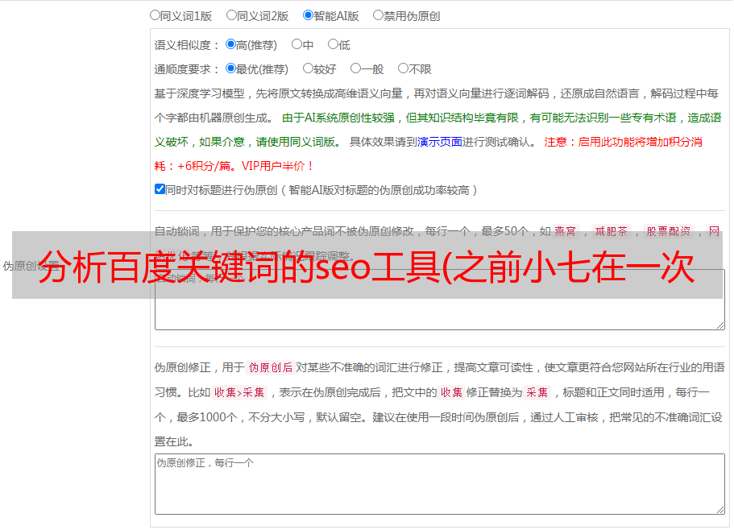Click the 燕窝 example keyword tag

pos(566,231)
